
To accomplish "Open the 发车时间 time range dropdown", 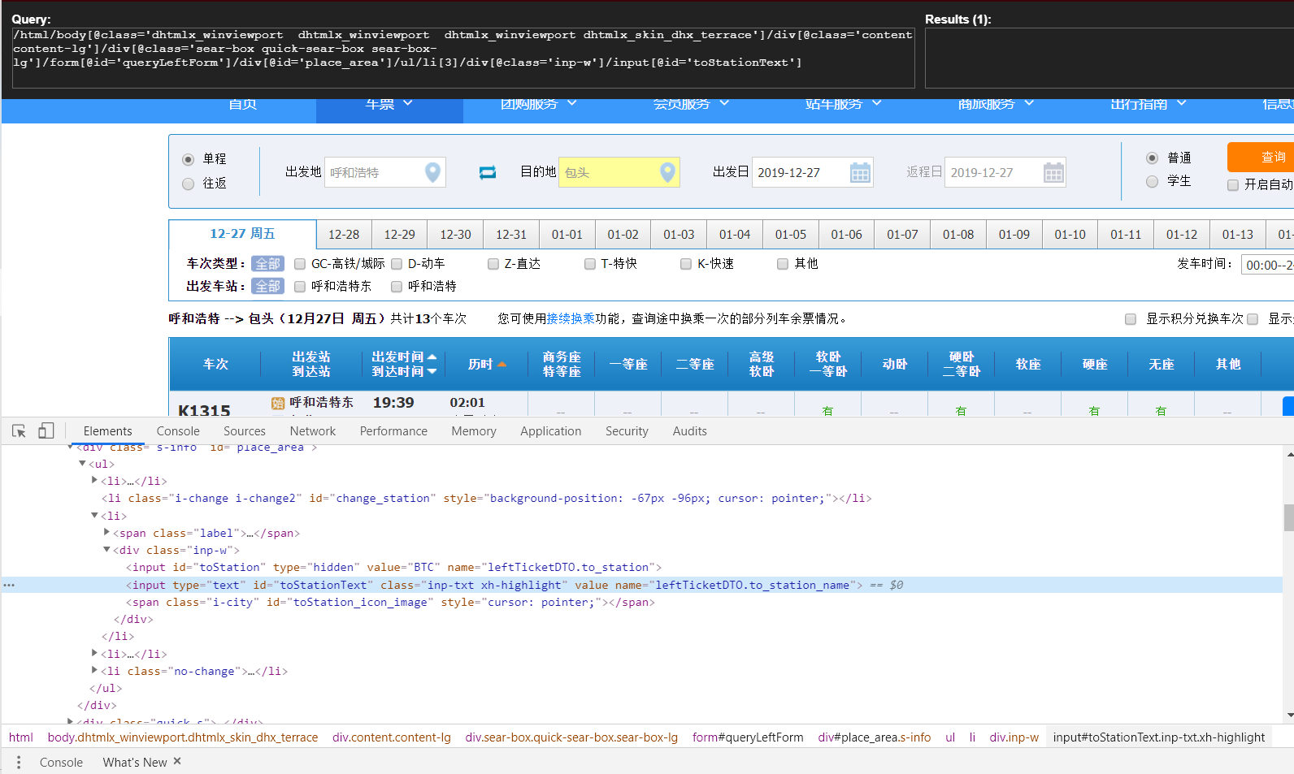I will click(x=1267, y=265).
